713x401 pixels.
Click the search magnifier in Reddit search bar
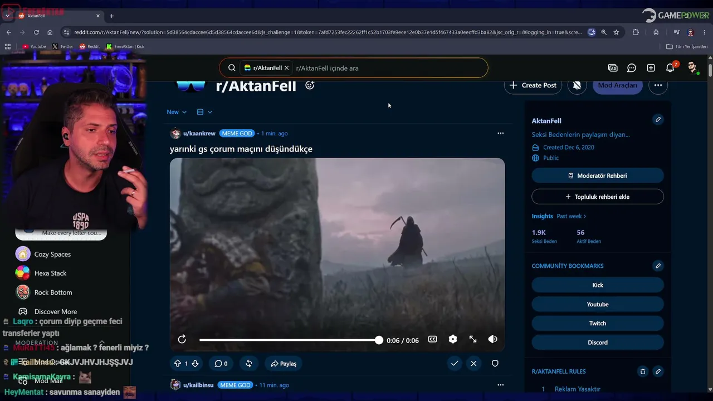[232, 68]
